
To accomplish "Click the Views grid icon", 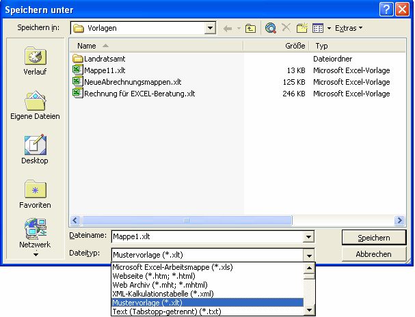I will [318, 28].
